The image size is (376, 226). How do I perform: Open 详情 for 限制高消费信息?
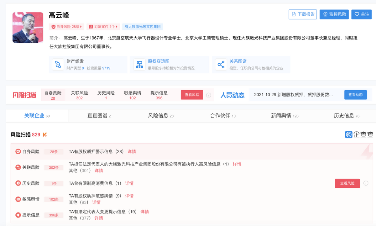point(129,183)
